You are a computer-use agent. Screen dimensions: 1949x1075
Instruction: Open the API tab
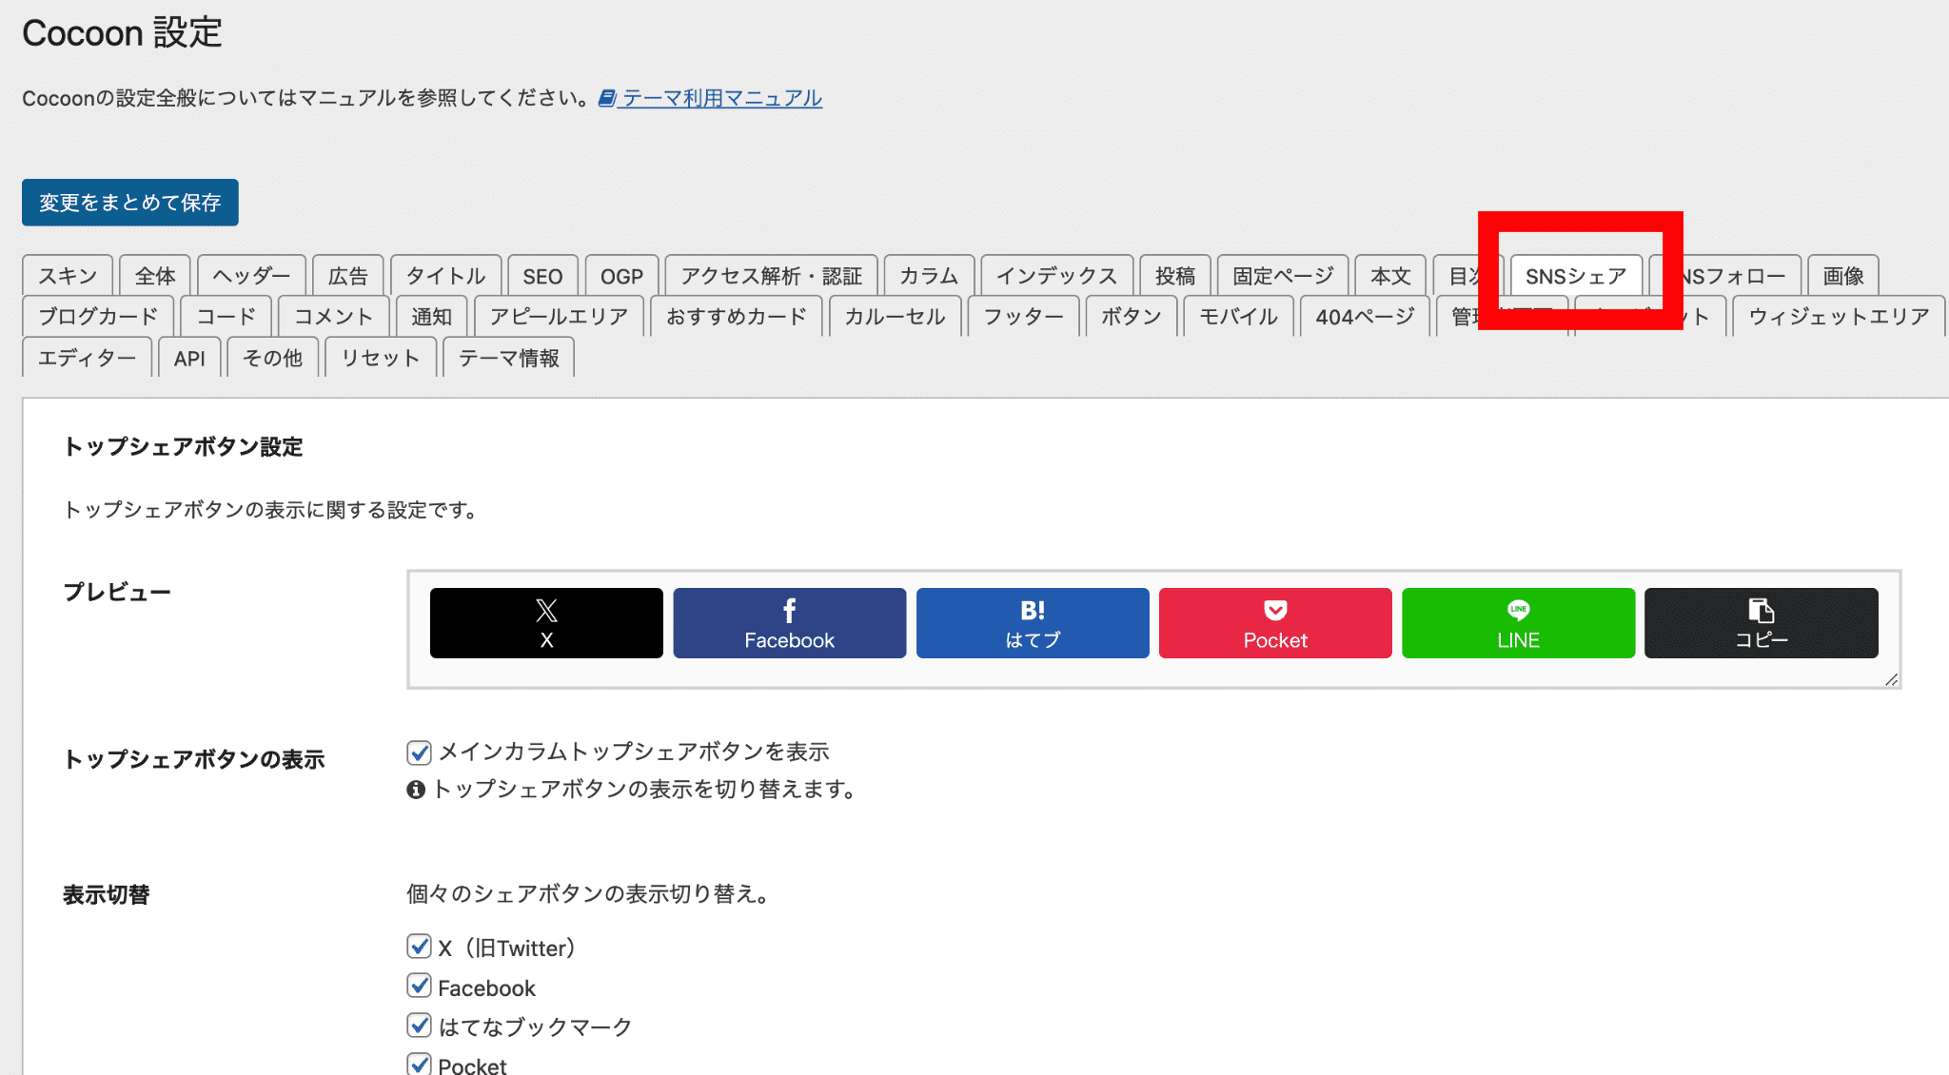[189, 358]
